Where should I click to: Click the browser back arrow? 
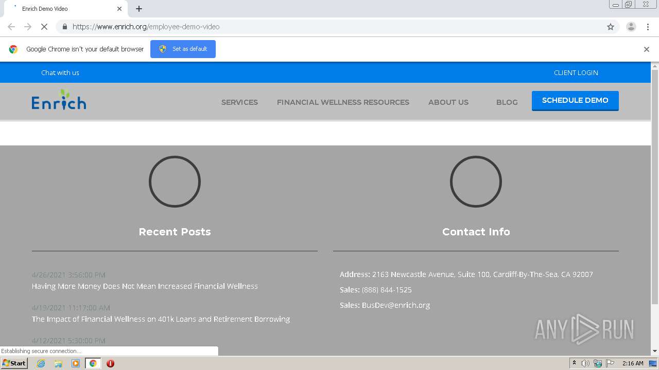[11, 27]
